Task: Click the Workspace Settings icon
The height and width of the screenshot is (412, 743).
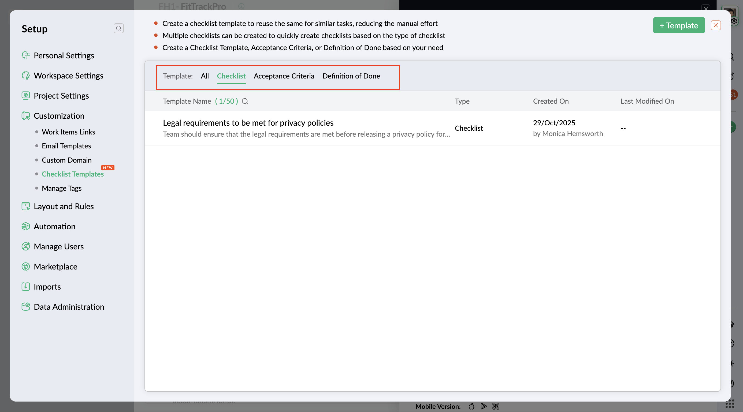Action: point(26,76)
